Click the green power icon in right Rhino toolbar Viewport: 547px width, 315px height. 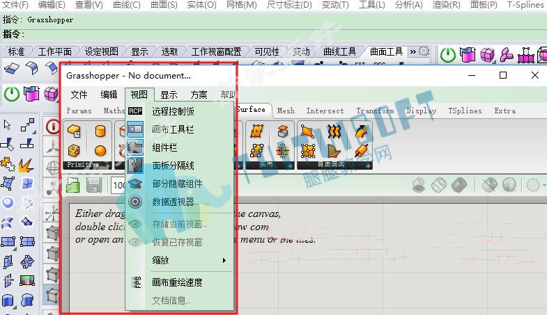[448, 55]
